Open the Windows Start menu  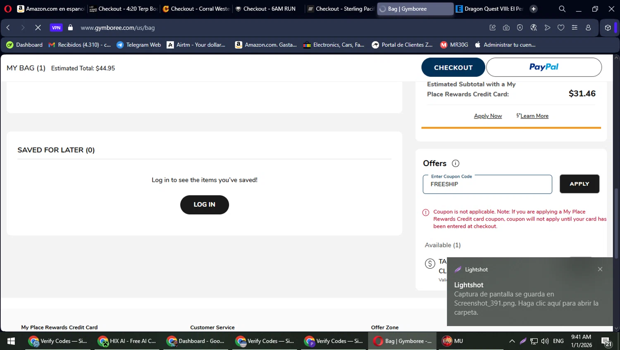pos(11,341)
